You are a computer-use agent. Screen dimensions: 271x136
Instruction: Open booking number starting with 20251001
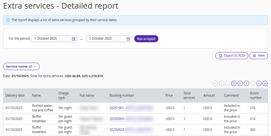coord(117,108)
